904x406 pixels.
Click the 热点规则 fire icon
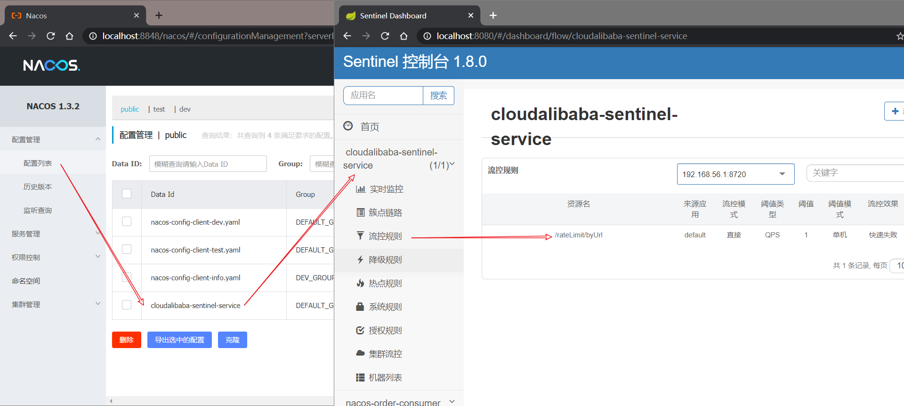360,283
